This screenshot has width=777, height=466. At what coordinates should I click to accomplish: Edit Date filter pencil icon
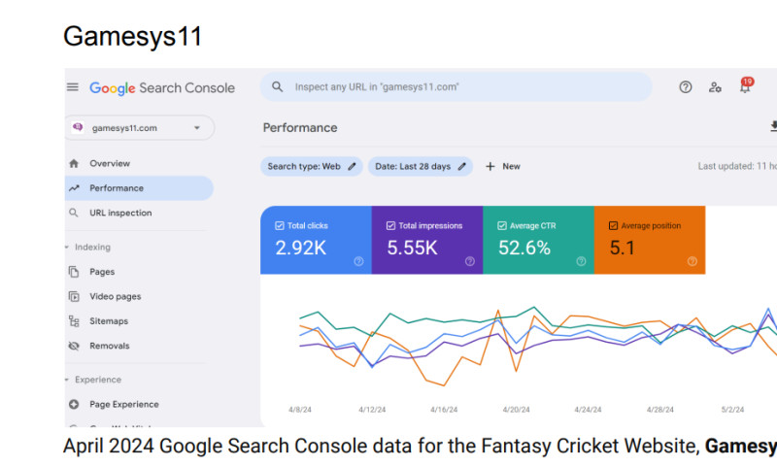click(x=462, y=167)
